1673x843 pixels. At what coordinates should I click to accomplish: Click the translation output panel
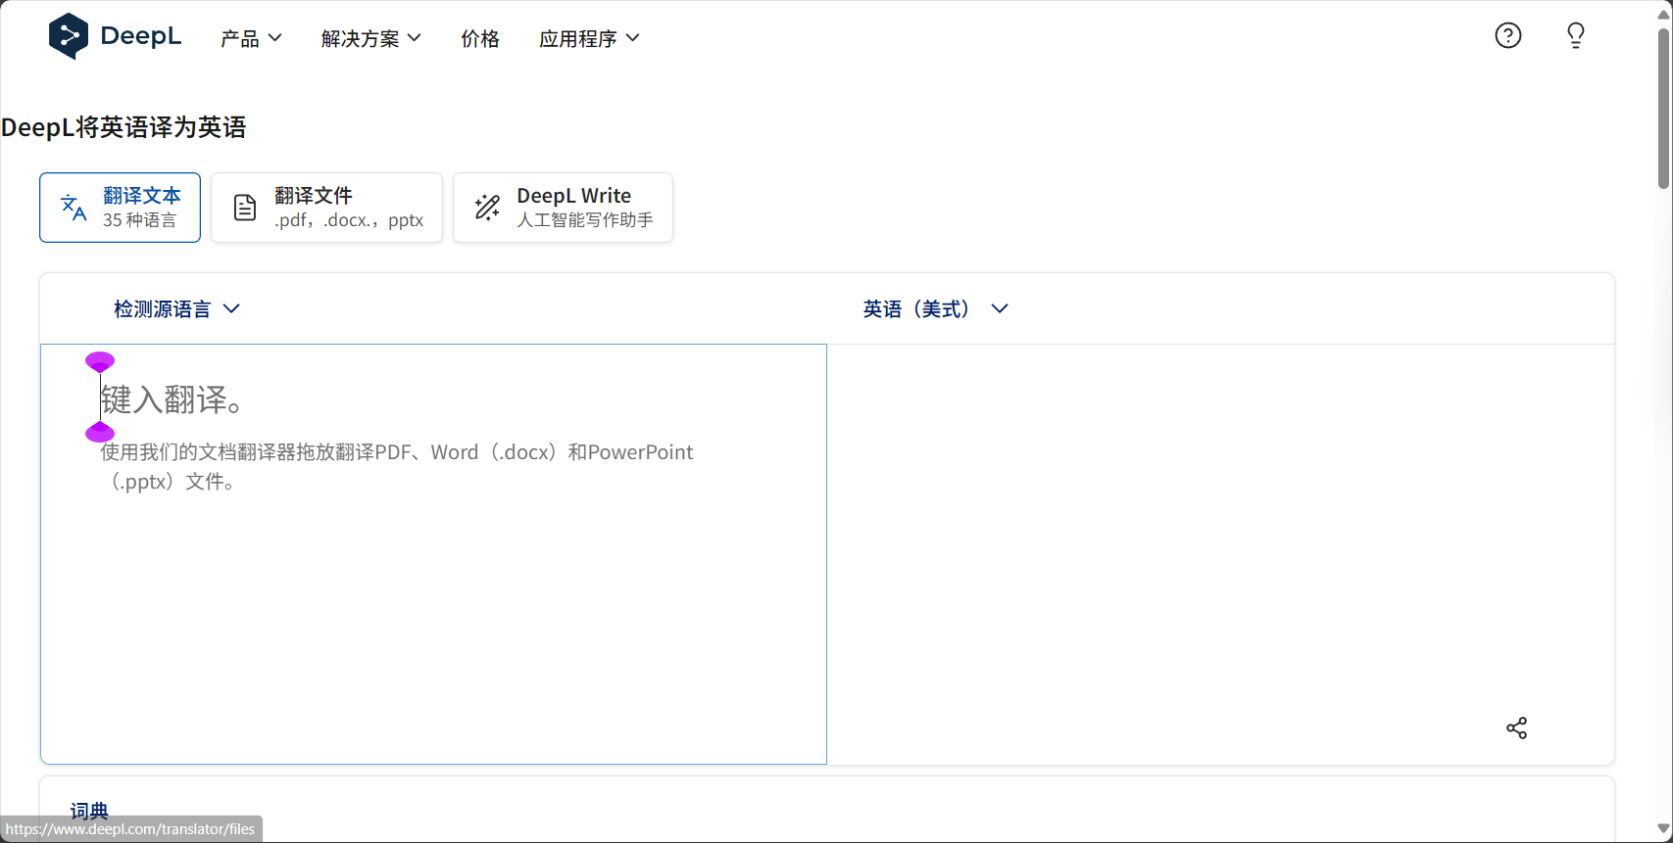pos(1220,554)
